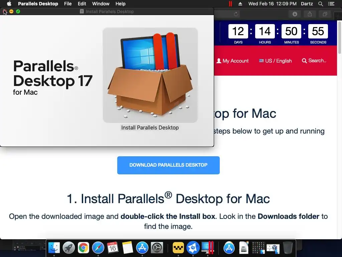Open the Apple menu
This screenshot has width=342, height=257.
pos(9,4)
